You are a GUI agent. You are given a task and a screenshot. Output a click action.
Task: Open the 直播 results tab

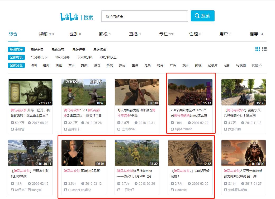[x=135, y=34]
